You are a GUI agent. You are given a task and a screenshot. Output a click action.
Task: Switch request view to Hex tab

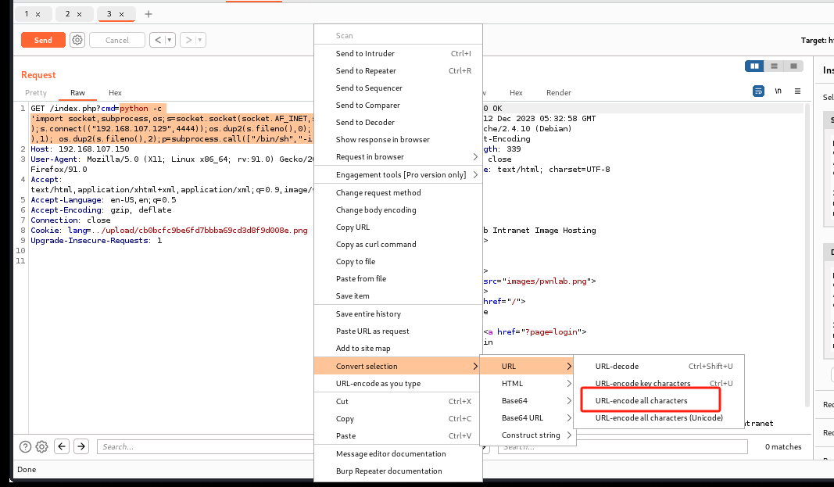pos(115,92)
